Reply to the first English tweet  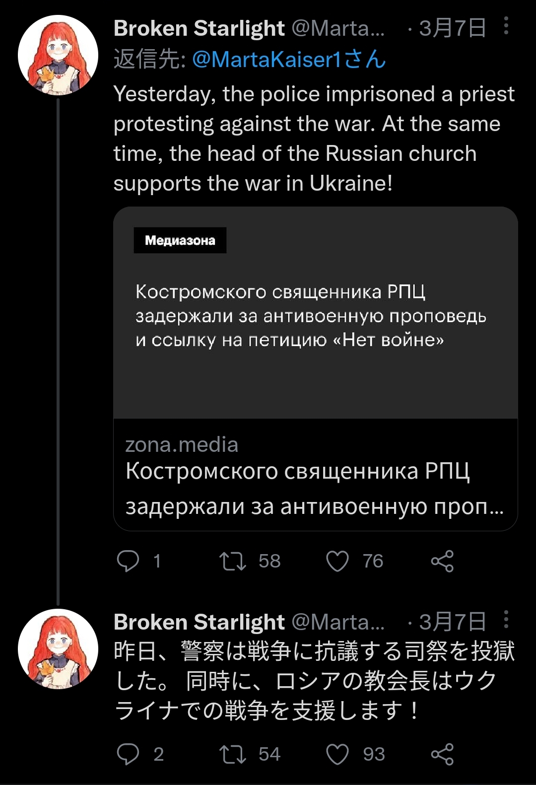tap(128, 561)
